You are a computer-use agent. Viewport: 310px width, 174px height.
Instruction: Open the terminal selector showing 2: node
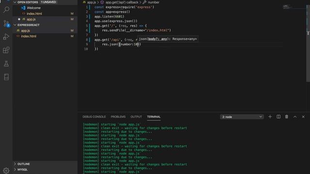point(242,117)
